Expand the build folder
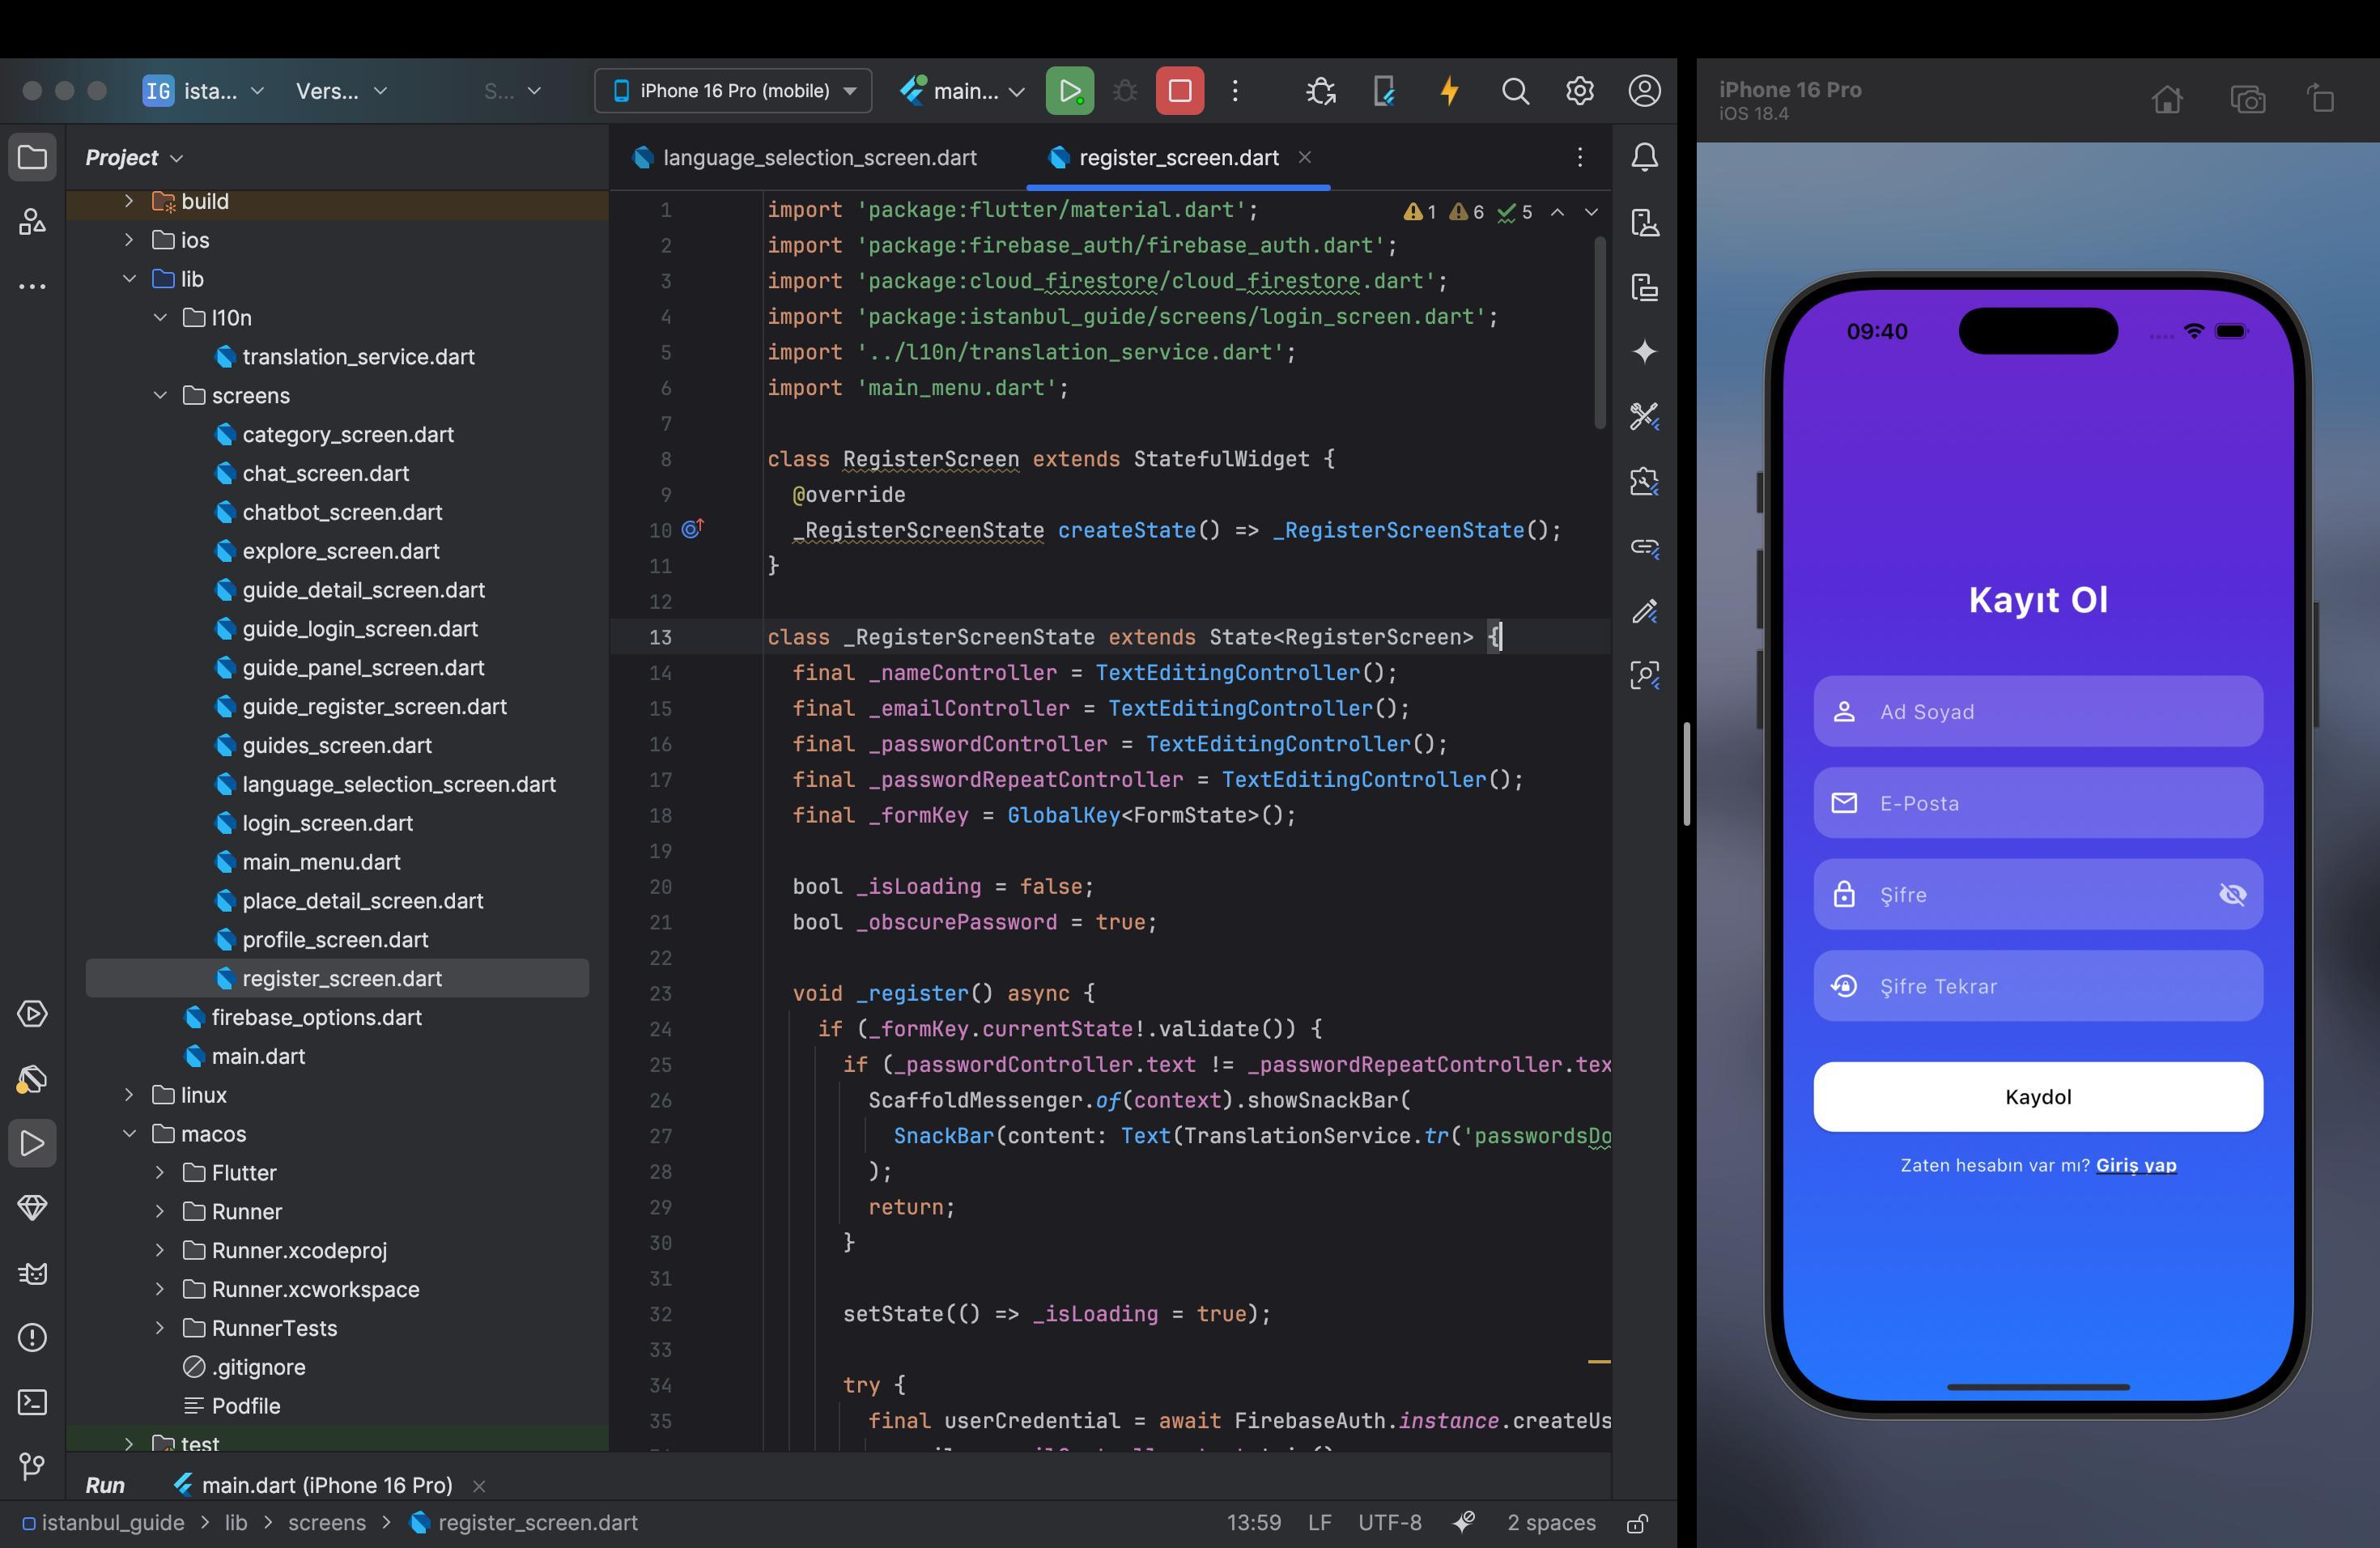The width and height of the screenshot is (2380, 1548). pyautogui.click(x=129, y=201)
